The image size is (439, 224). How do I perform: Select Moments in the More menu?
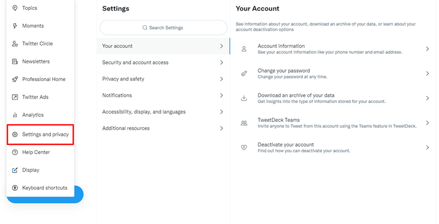[x=40, y=26]
